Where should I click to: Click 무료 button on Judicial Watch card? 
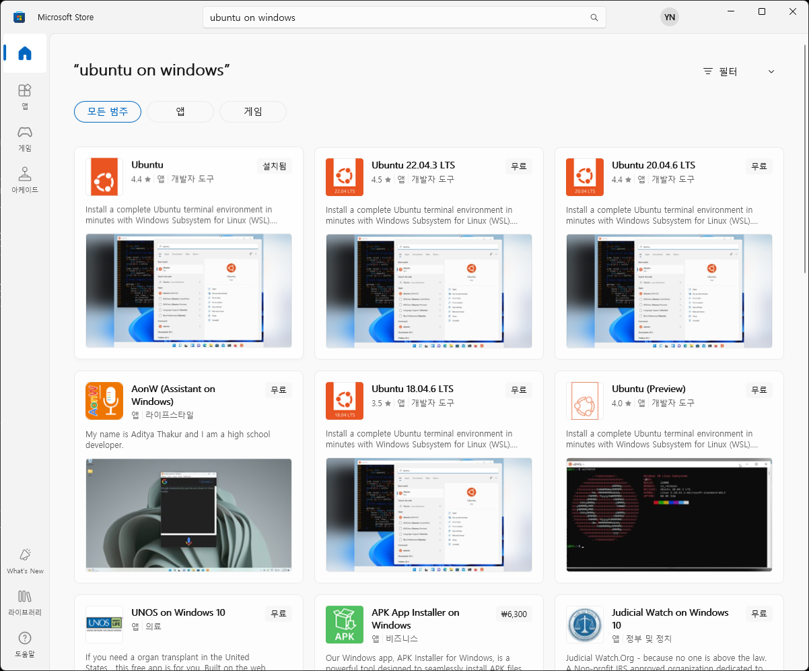(759, 614)
